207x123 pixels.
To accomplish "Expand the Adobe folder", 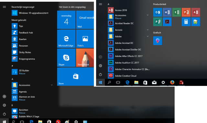I will (x=147, y=36).
